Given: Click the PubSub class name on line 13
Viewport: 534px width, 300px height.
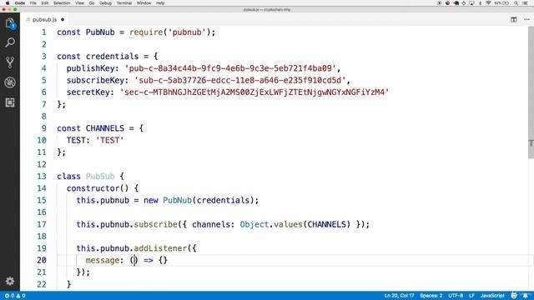Looking at the screenshot, I should (x=100, y=176).
